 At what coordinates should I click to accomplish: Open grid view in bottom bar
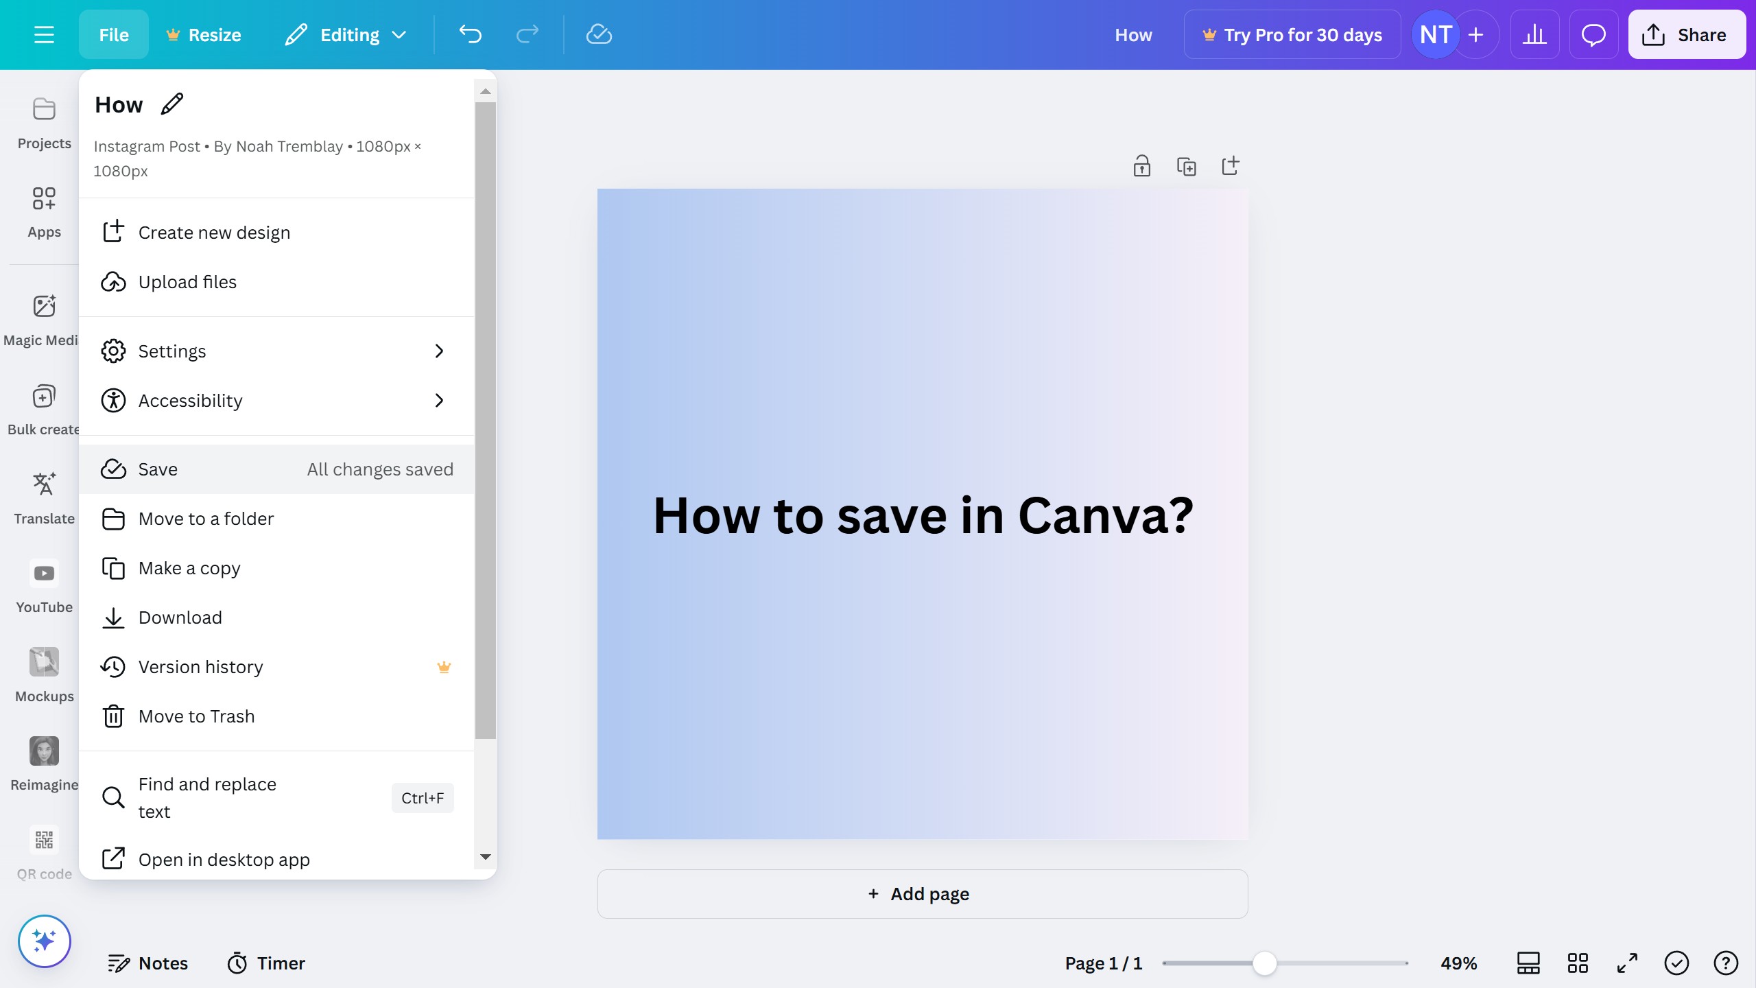click(x=1578, y=963)
